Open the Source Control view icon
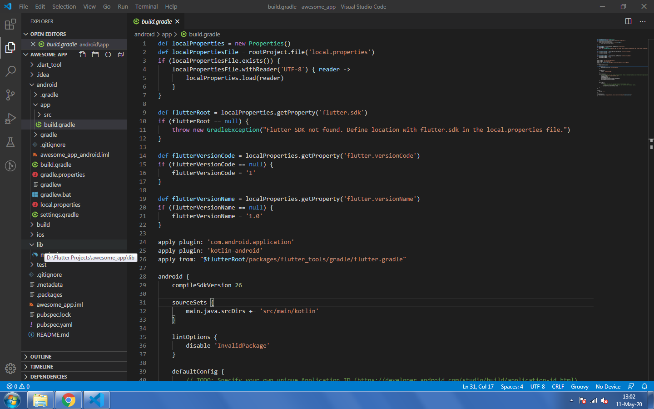 pyautogui.click(x=10, y=95)
